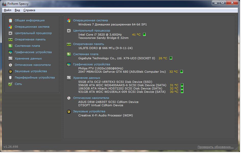
Task: Click the Центральный процессор sidebar chip icon
Action: tap(10, 33)
